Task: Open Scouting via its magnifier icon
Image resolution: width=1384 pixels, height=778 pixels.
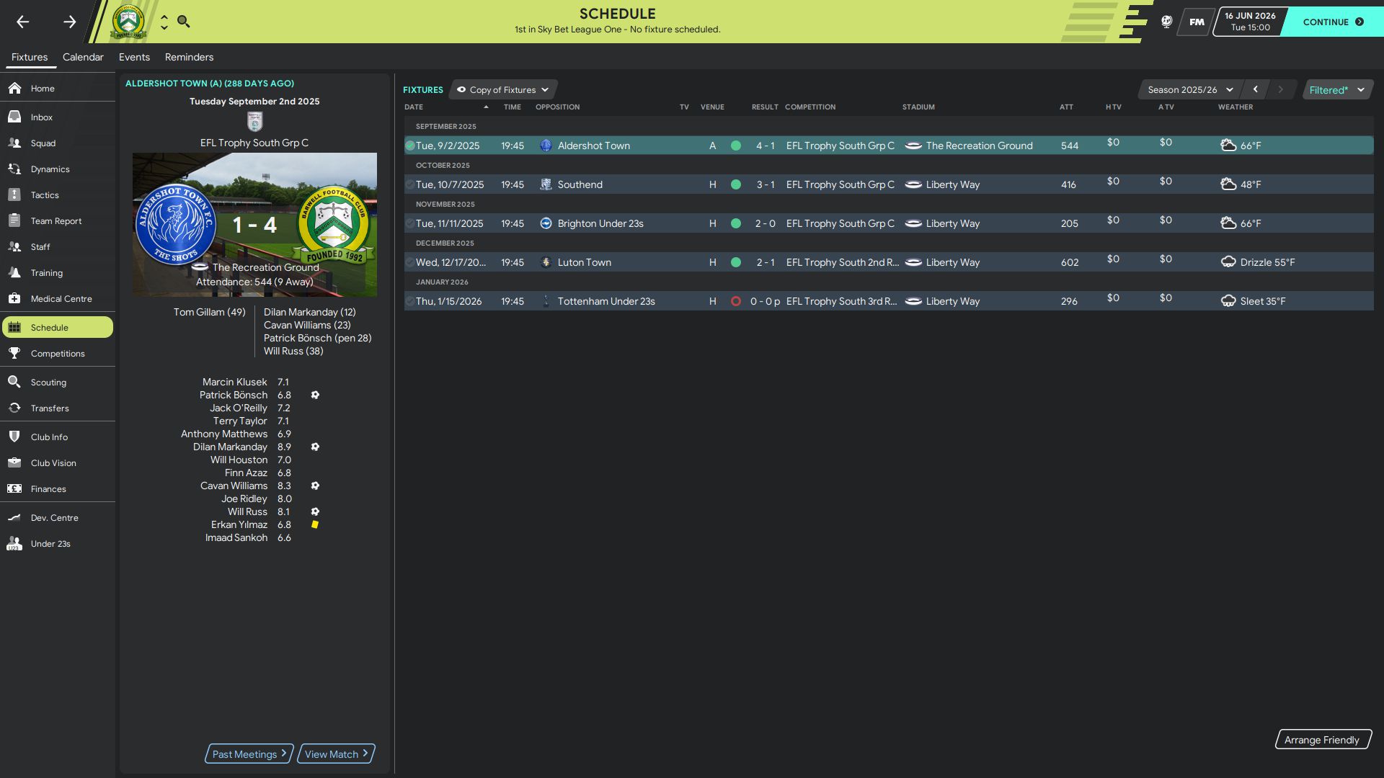Action: (14, 382)
